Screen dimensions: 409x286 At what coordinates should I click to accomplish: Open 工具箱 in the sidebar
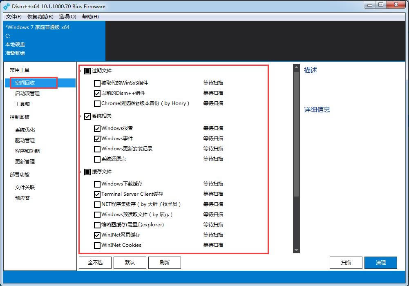[x=22, y=104]
